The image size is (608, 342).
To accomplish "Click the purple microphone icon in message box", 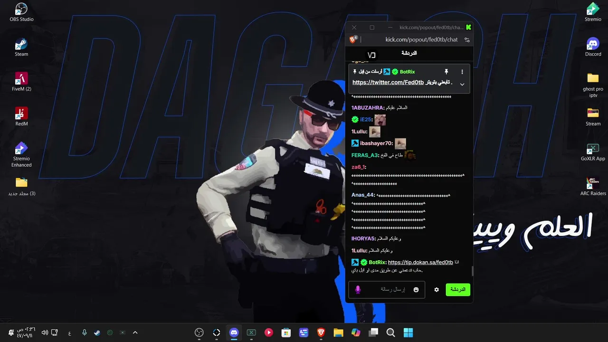I will 358,289.
